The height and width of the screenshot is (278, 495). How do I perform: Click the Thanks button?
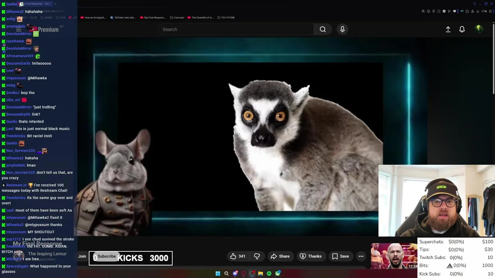[311, 256]
